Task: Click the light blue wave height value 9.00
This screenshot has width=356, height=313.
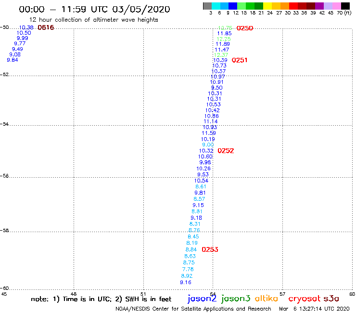Action: click(x=208, y=145)
